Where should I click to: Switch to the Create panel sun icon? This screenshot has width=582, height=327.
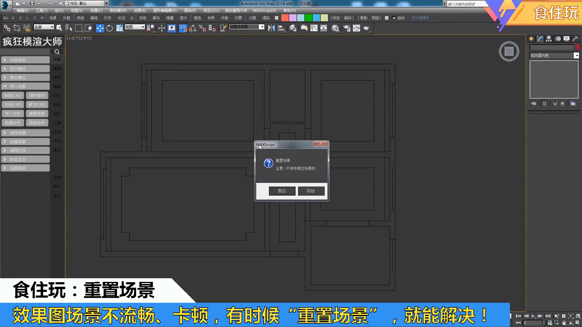[x=531, y=39]
